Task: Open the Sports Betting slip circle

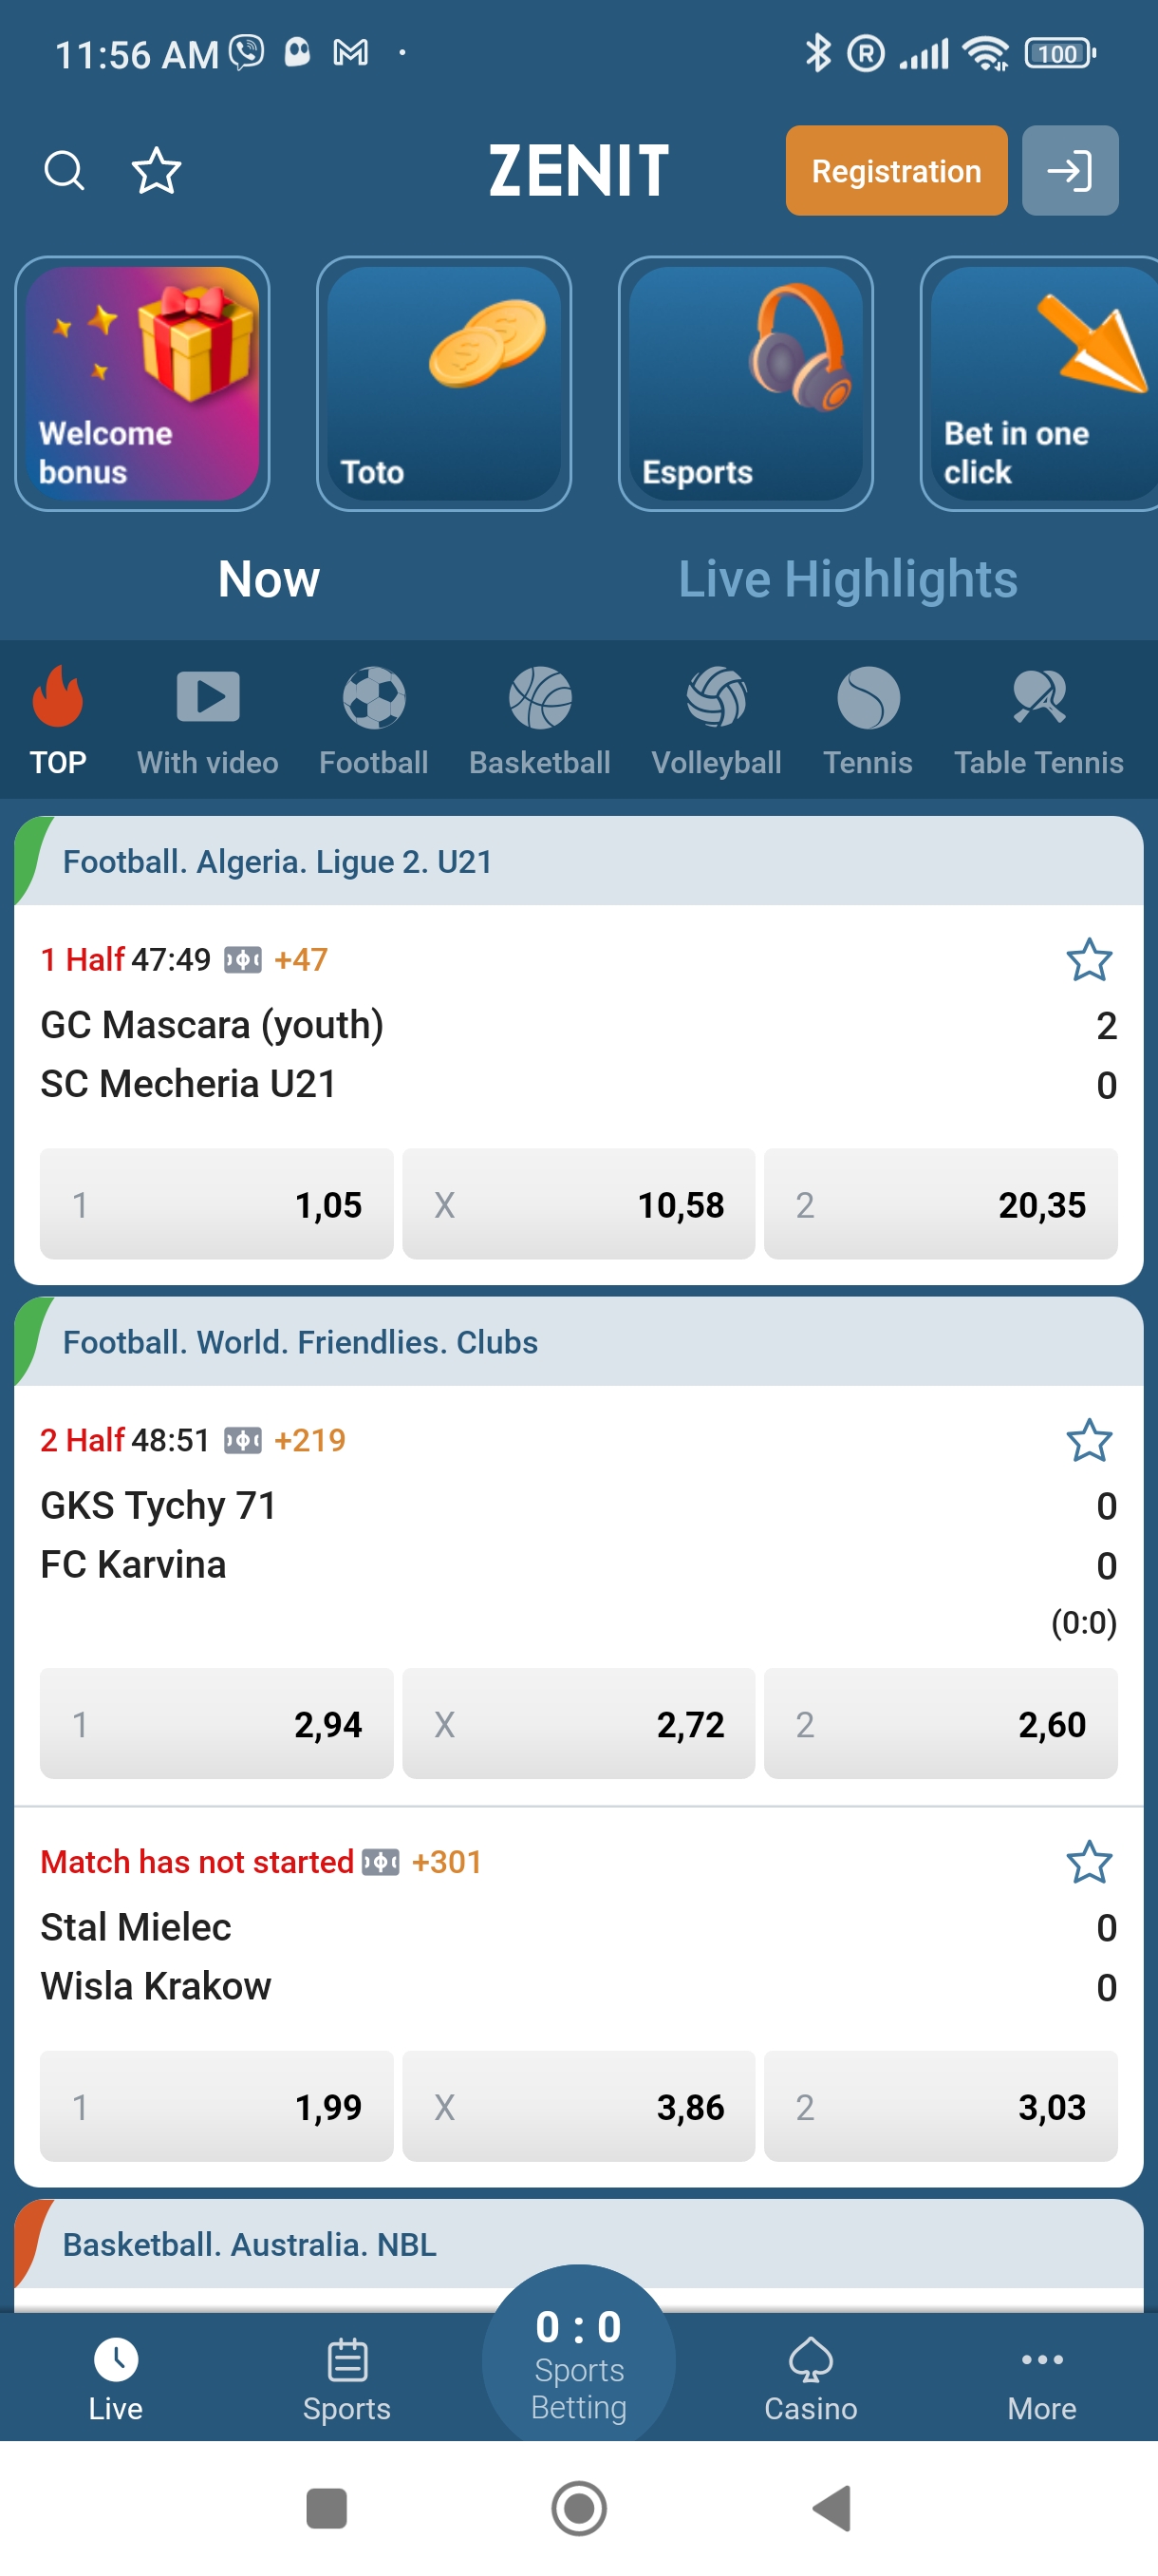Action: (578, 2360)
